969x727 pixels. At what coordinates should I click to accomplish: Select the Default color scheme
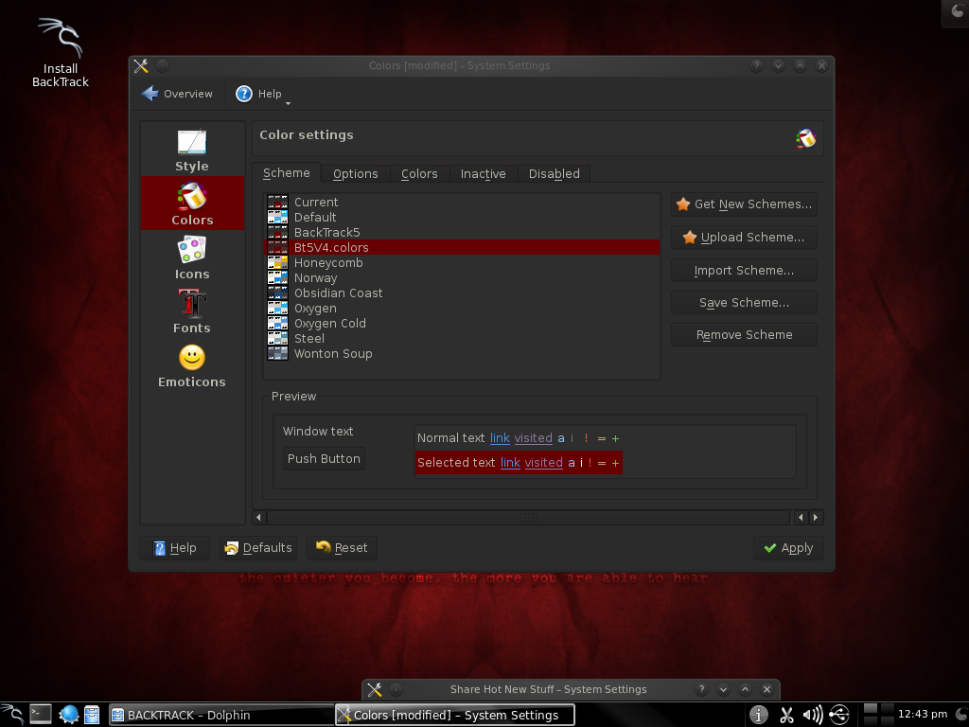(x=462, y=217)
